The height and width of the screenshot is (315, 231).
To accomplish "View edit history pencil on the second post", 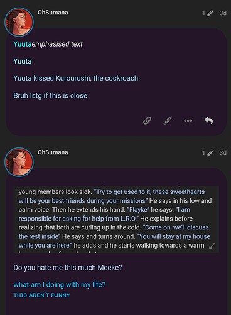I will (x=210, y=153).
